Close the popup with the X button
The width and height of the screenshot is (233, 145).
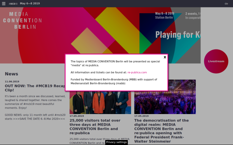(x=165, y=57)
